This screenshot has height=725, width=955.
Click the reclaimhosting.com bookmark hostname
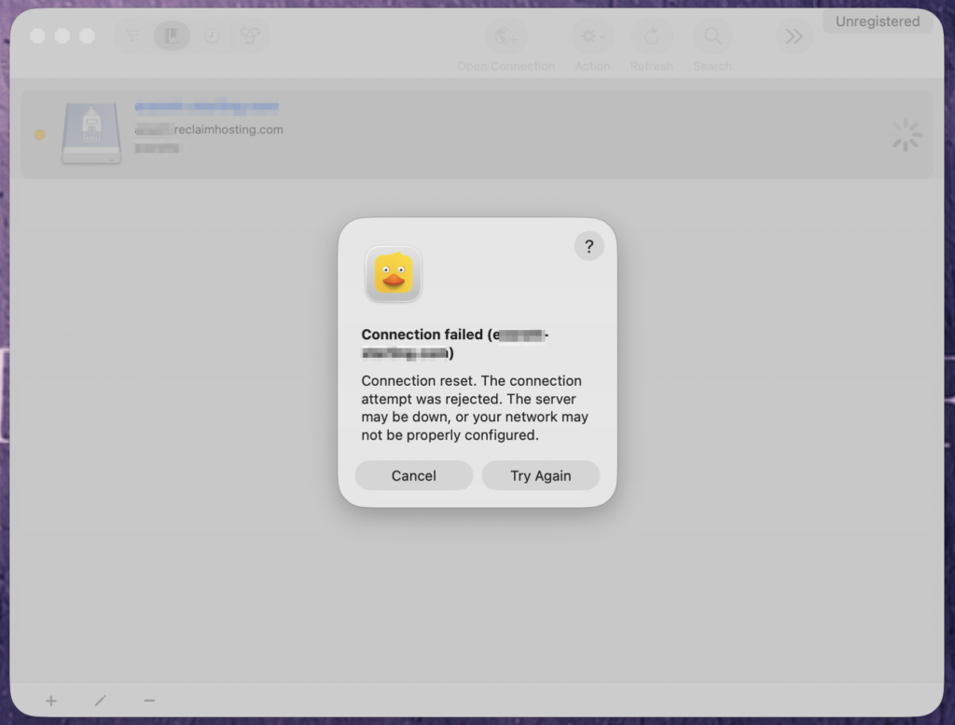pos(209,129)
